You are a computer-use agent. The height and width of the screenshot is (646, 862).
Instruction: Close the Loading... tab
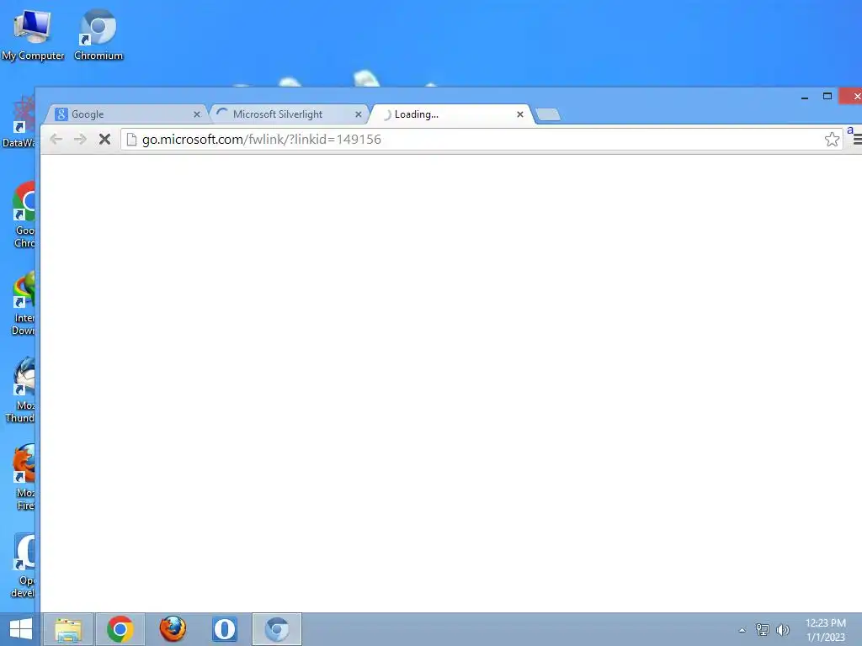coord(520,114)
